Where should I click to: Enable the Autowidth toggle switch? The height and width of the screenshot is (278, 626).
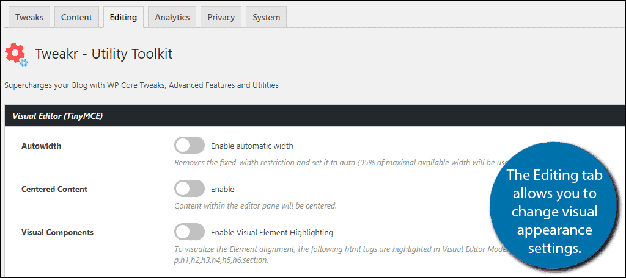(x=190, y=145)
